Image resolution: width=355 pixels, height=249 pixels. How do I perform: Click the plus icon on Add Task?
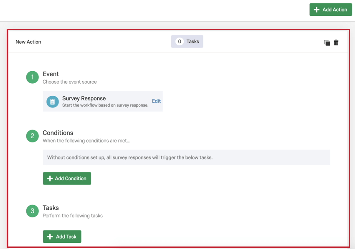(50, 237)
